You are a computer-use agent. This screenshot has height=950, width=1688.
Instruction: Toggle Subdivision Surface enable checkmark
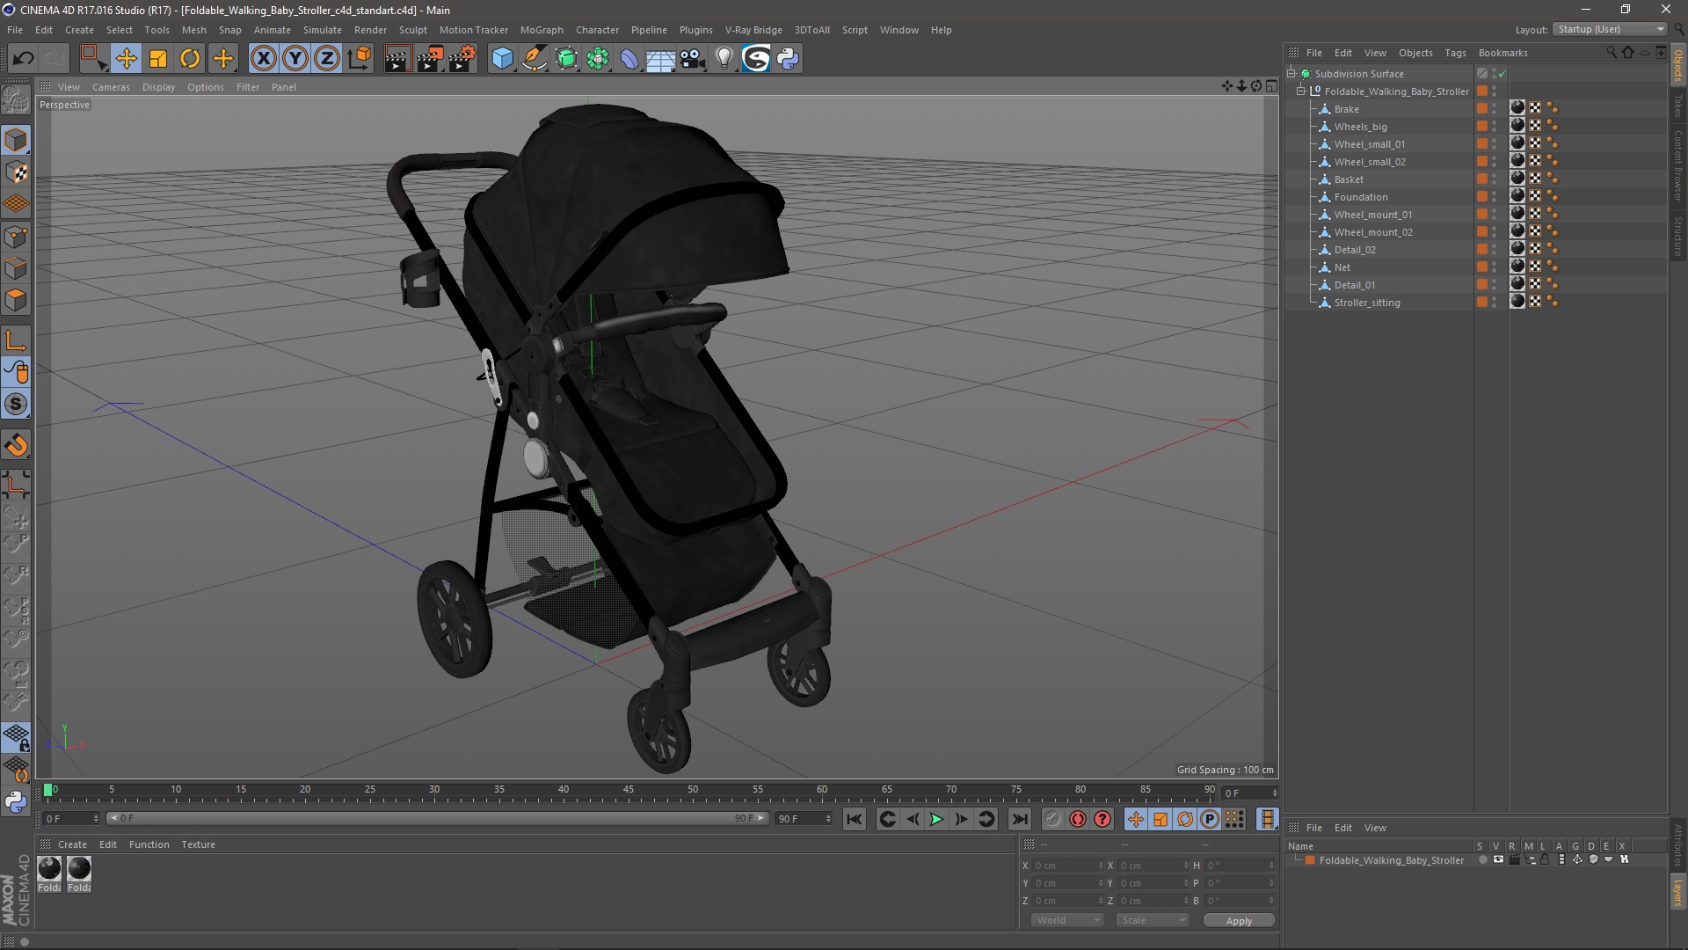[x=1502, y=74]
